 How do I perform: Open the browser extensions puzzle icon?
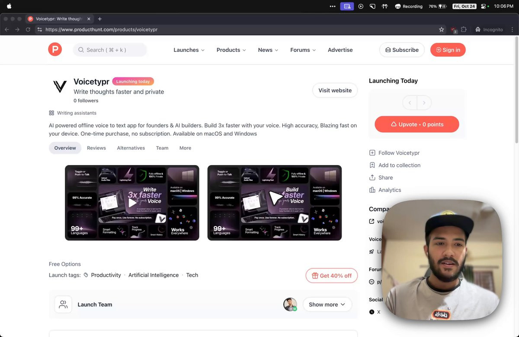pos(464,29)
